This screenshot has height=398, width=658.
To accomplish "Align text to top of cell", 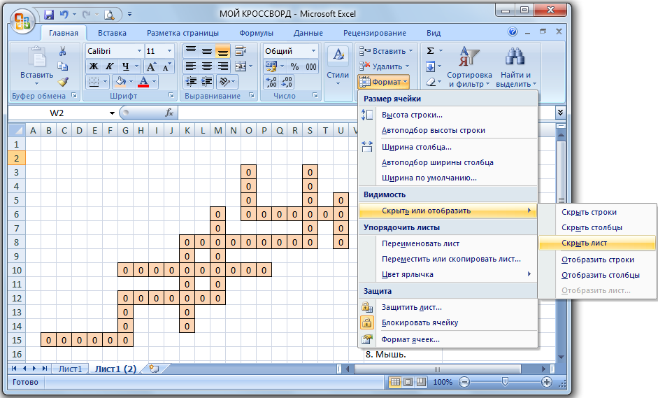I will (x=191, y=51).
